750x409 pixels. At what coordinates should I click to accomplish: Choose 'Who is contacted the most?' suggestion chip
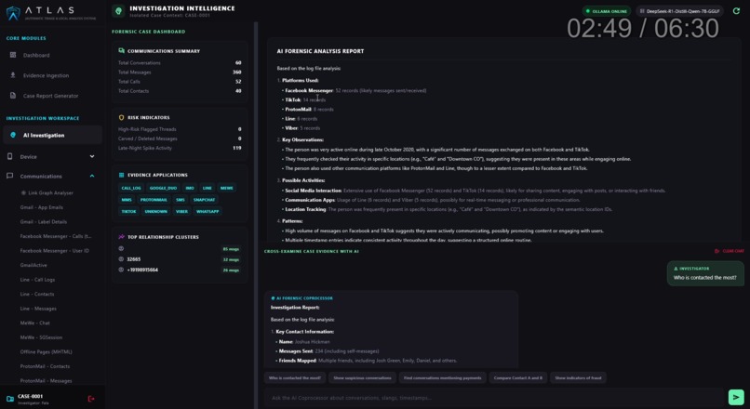295,378
